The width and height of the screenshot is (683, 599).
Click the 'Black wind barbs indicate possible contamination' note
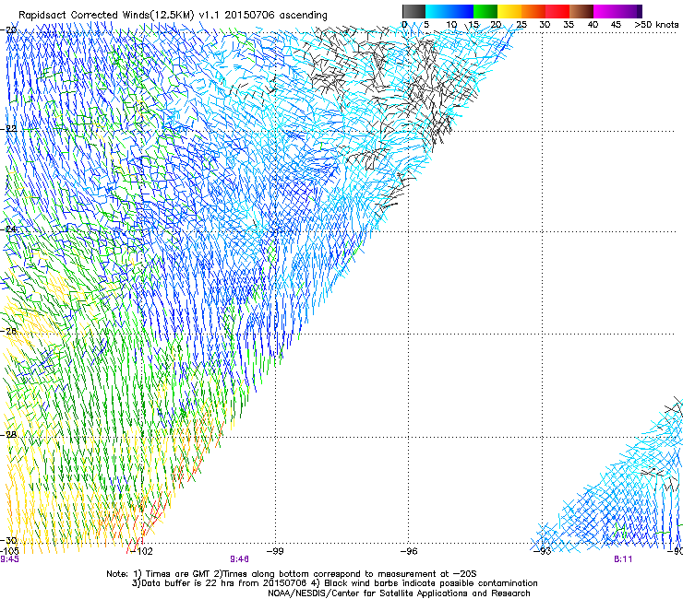click(425, 583)
